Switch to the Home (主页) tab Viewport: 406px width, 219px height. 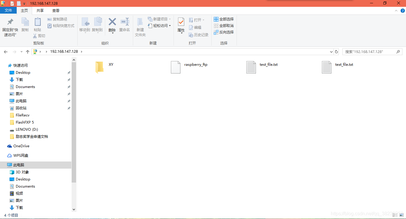click(x=24, y=11)
